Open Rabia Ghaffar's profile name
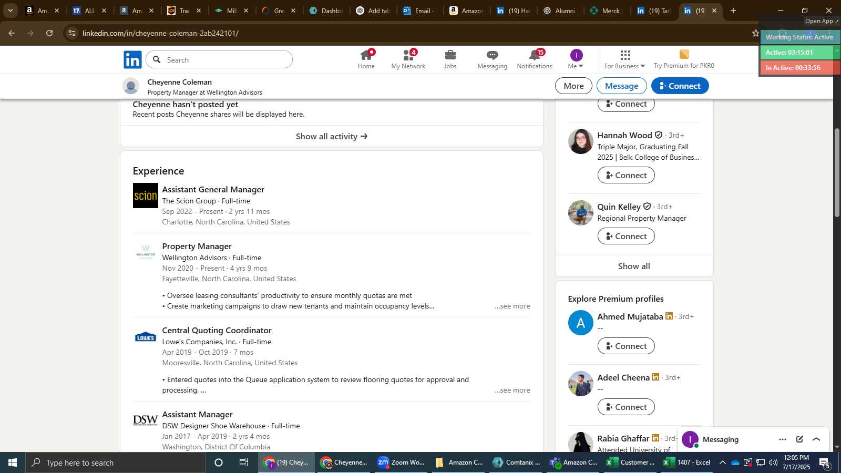 click(x=623, y=438)
